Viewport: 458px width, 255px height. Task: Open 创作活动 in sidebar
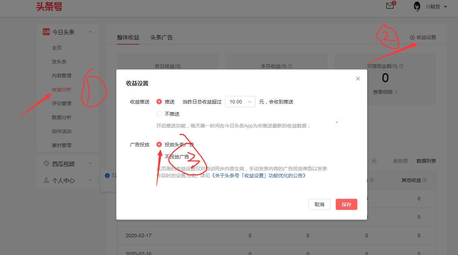pyautogui.click(x=62, y=131)
